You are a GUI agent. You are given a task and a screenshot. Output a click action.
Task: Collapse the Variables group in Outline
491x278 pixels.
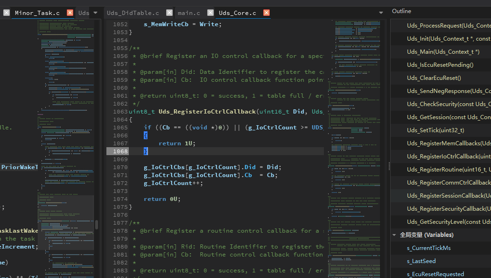tap(394, 235)
